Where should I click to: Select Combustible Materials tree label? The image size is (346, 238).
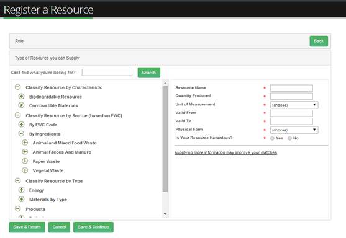coord(53,105)
